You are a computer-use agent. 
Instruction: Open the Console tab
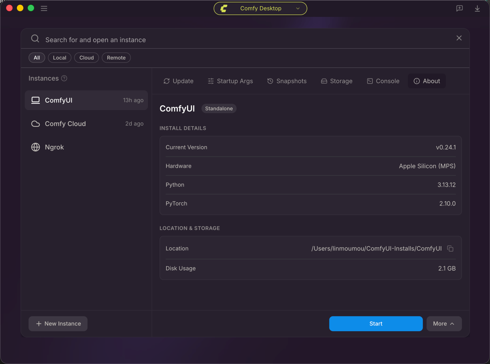click(x=383, y=81)
